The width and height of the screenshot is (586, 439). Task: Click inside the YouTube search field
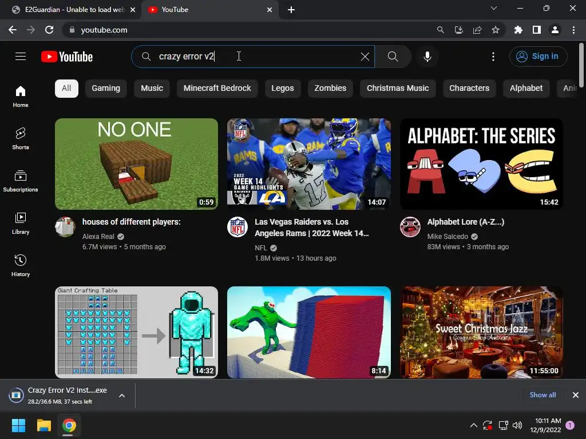[252, 57]
